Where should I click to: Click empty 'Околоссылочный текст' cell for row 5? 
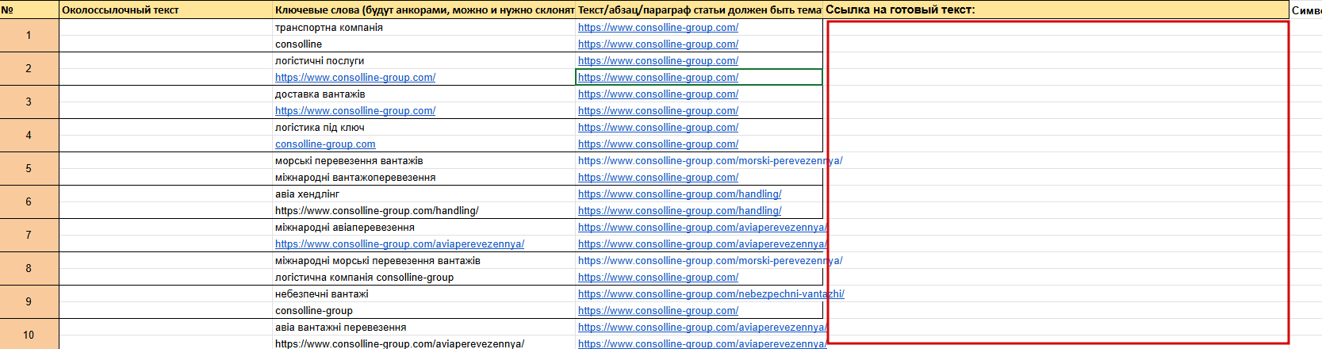click(x=166, y=169)
